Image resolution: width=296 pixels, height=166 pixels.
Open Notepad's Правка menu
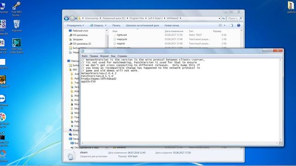(x=94, y=56)
